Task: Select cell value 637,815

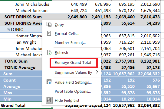Action: (x=127, y=36)
